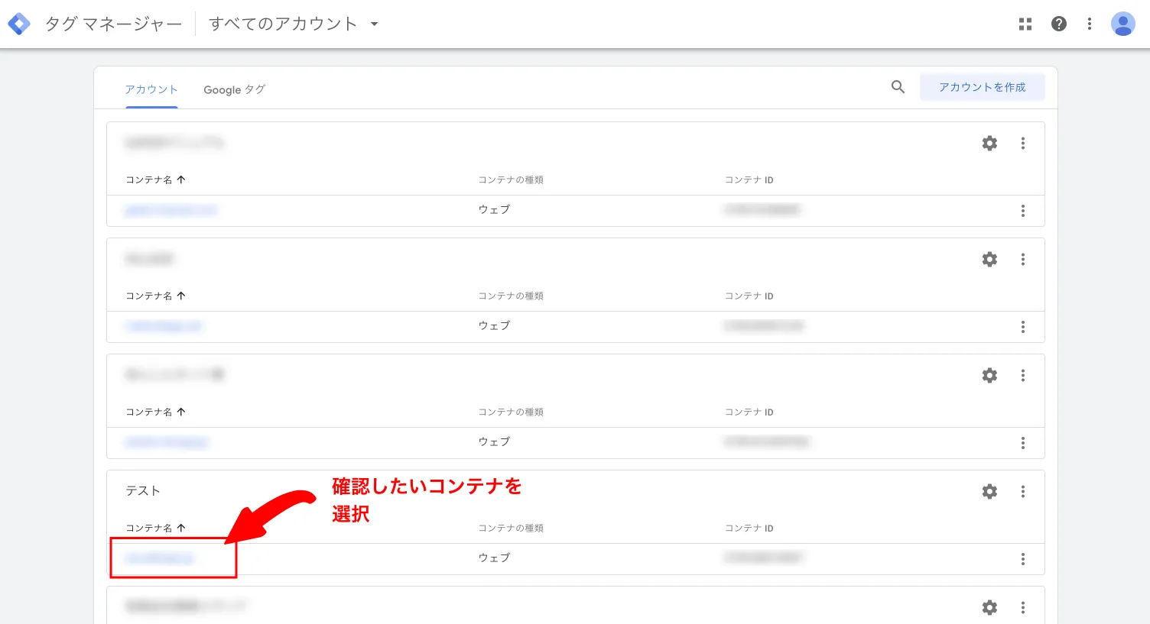Switch to the アカウント tab
The image size is (1150, 624).
tap(151, 89)
